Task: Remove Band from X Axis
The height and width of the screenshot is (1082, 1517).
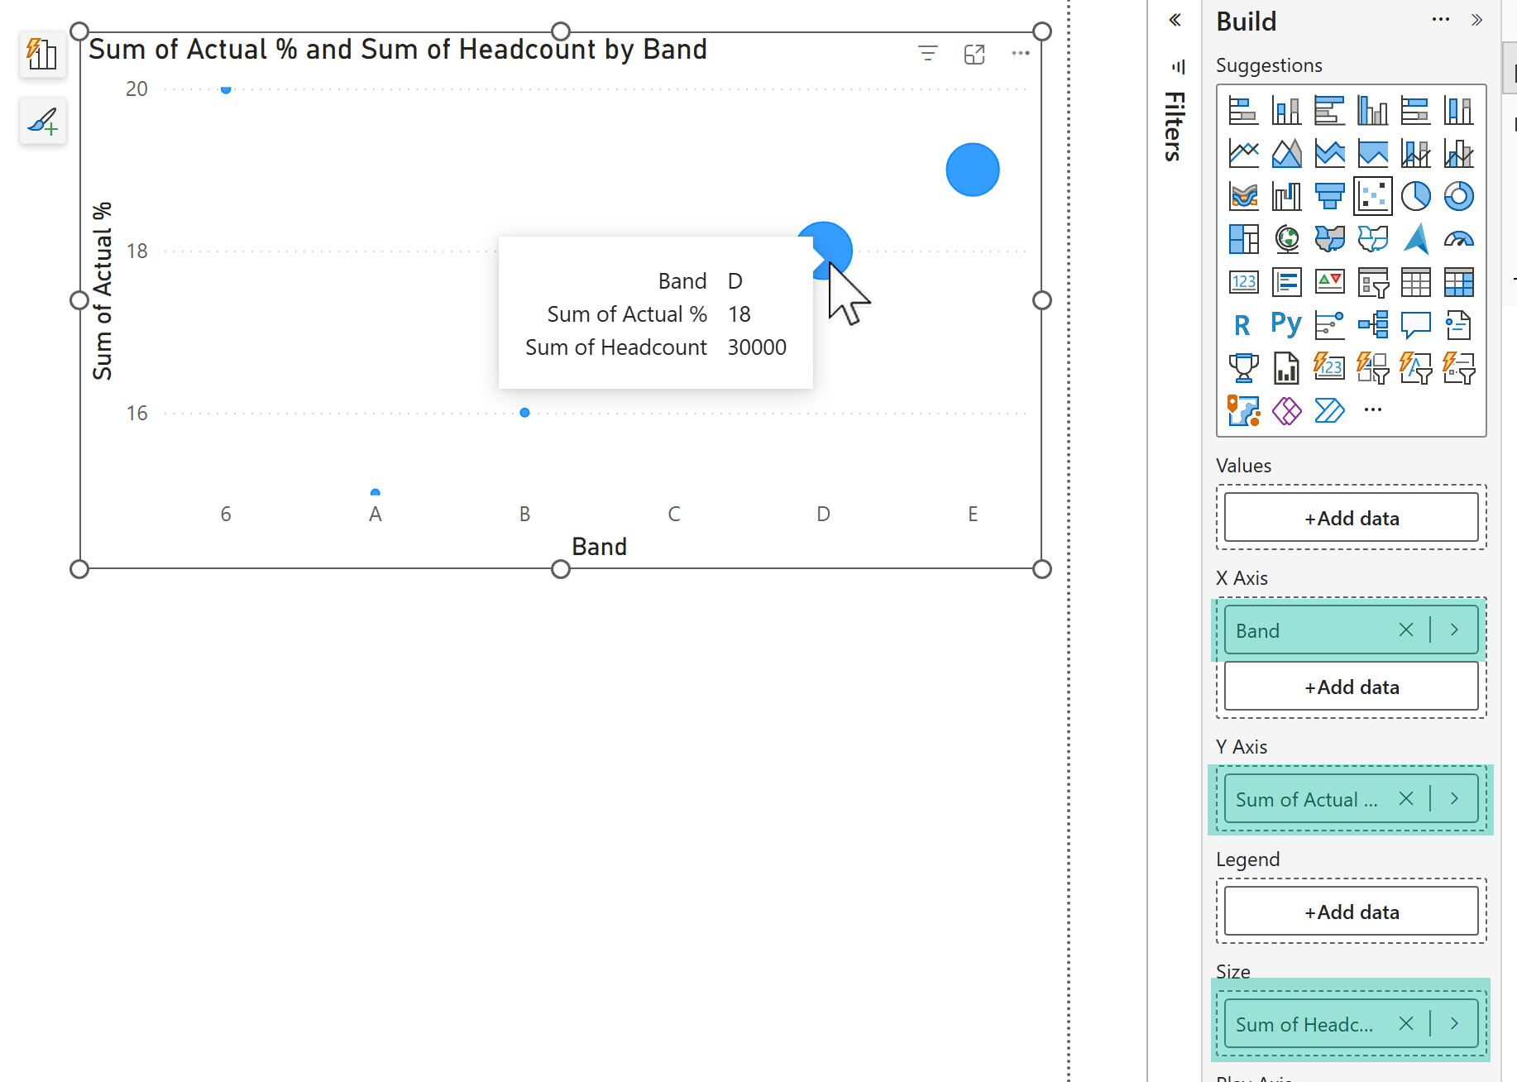Action: pyautogui.click(x=1406, y=630)
